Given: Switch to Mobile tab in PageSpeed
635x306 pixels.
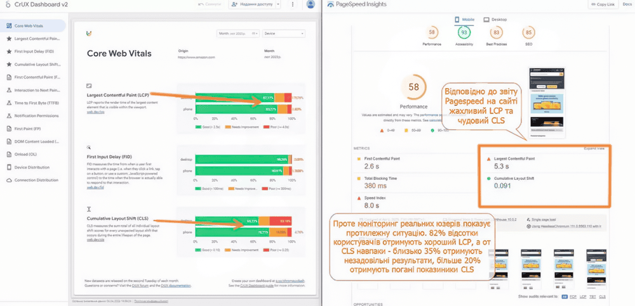Looking at the screenshot, I should 464,20.
